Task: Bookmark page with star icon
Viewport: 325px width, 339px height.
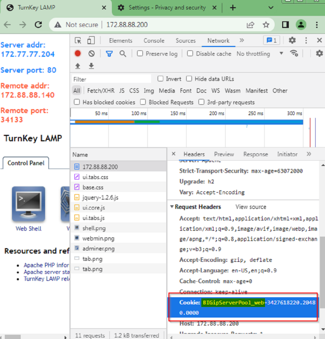Action: coord(266,25)
